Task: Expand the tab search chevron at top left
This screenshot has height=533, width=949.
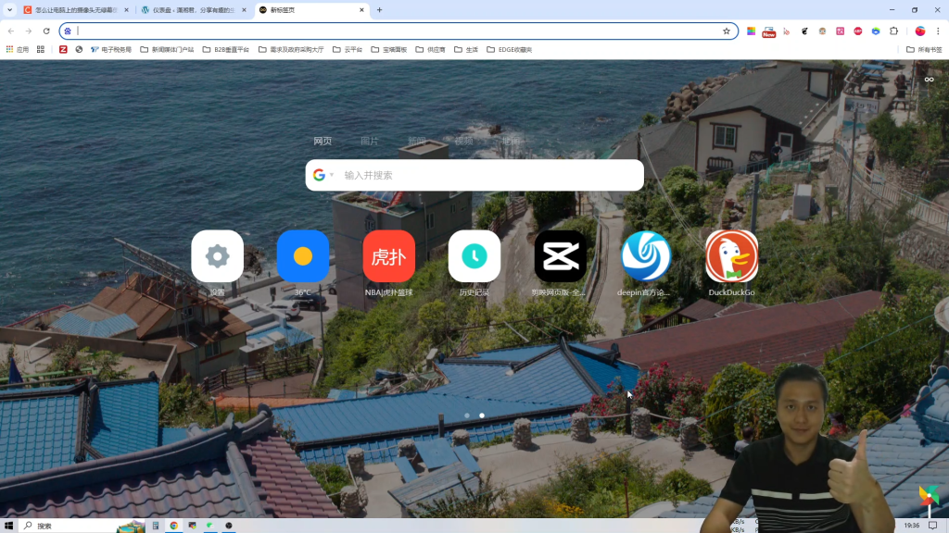Action: (9, 9)
